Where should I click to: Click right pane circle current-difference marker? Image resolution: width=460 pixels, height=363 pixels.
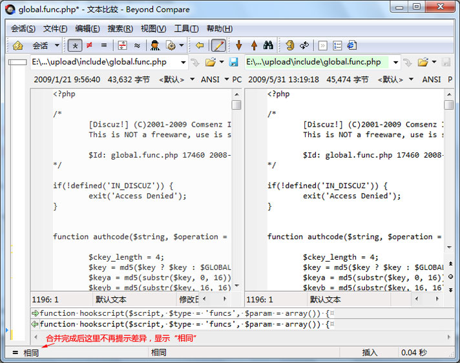450,276
